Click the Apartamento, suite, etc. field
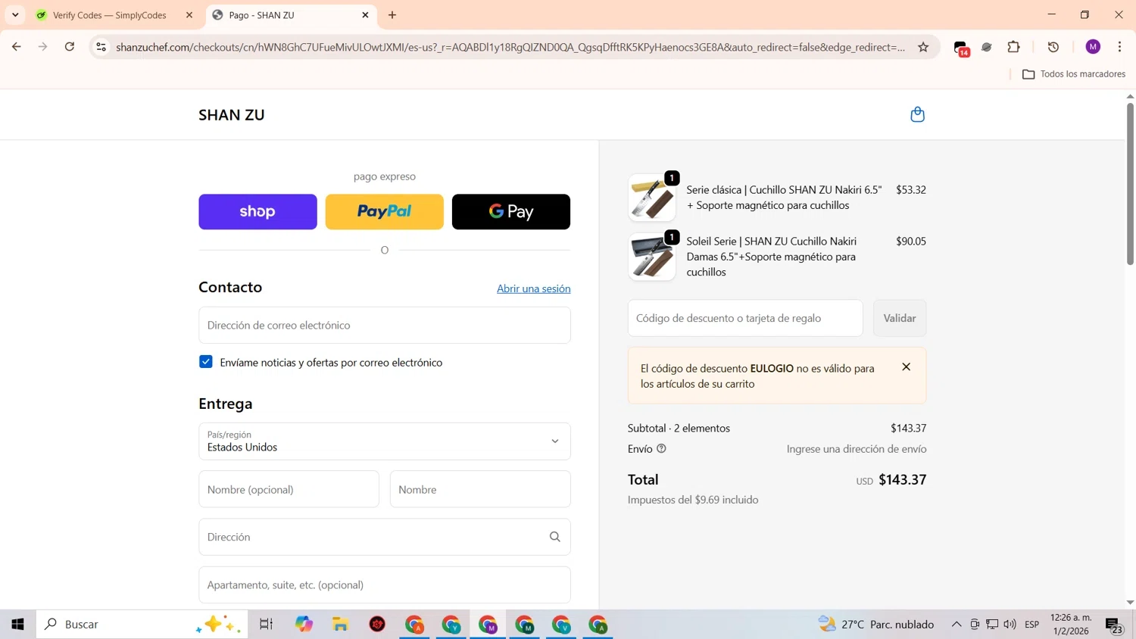The width and height of the screenshot is (1136, 639). click(x=385, y=584)
